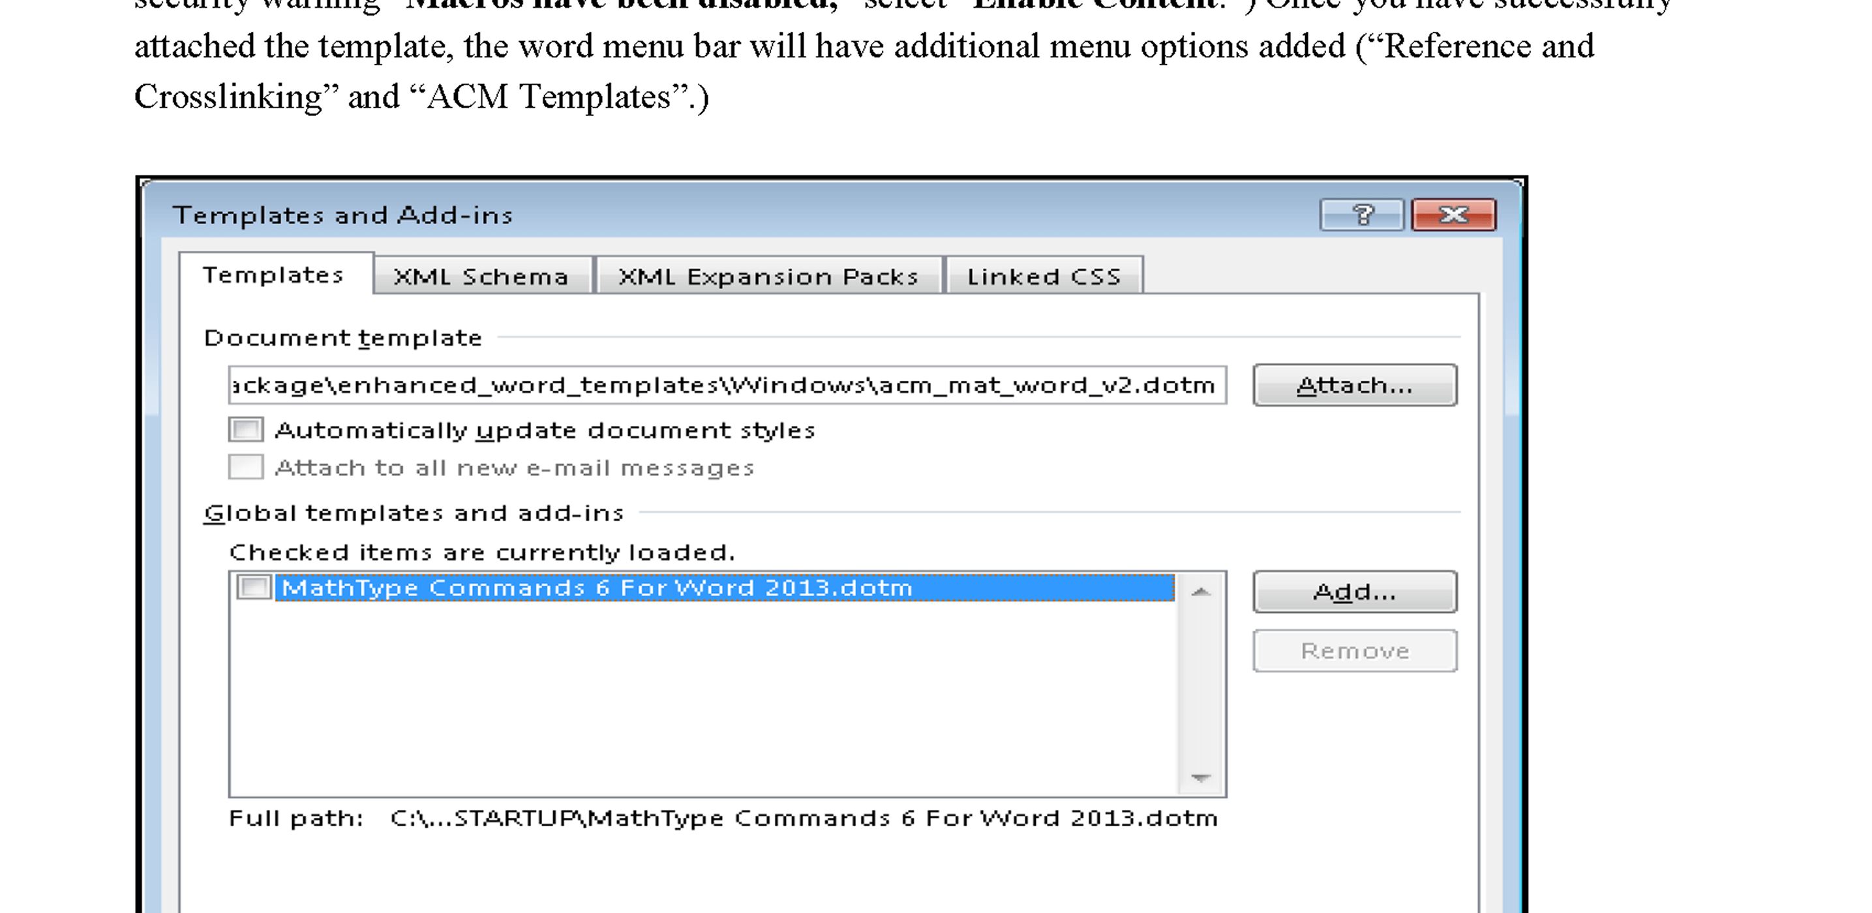Screen dimensions: 1872x913
Task: Click the Remove button
Action: tap(1355, 651)
